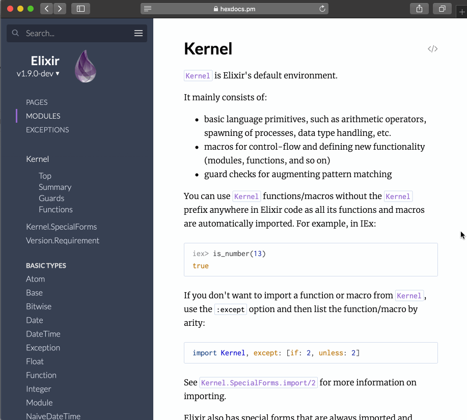Switch to the PAGES tab
This screenshot has width=467, height=420.
(37, 102)
